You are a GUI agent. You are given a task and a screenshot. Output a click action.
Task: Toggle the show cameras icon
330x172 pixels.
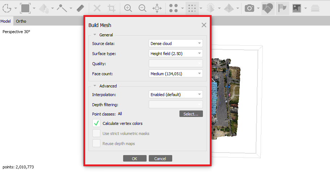click(249, 8)
